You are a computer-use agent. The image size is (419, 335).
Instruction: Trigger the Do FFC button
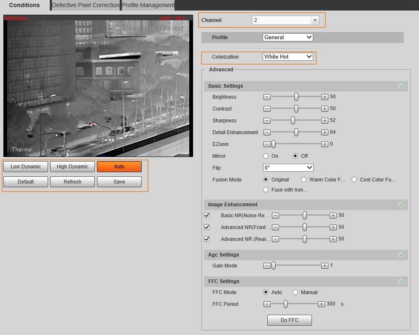[x=290, y=320]
